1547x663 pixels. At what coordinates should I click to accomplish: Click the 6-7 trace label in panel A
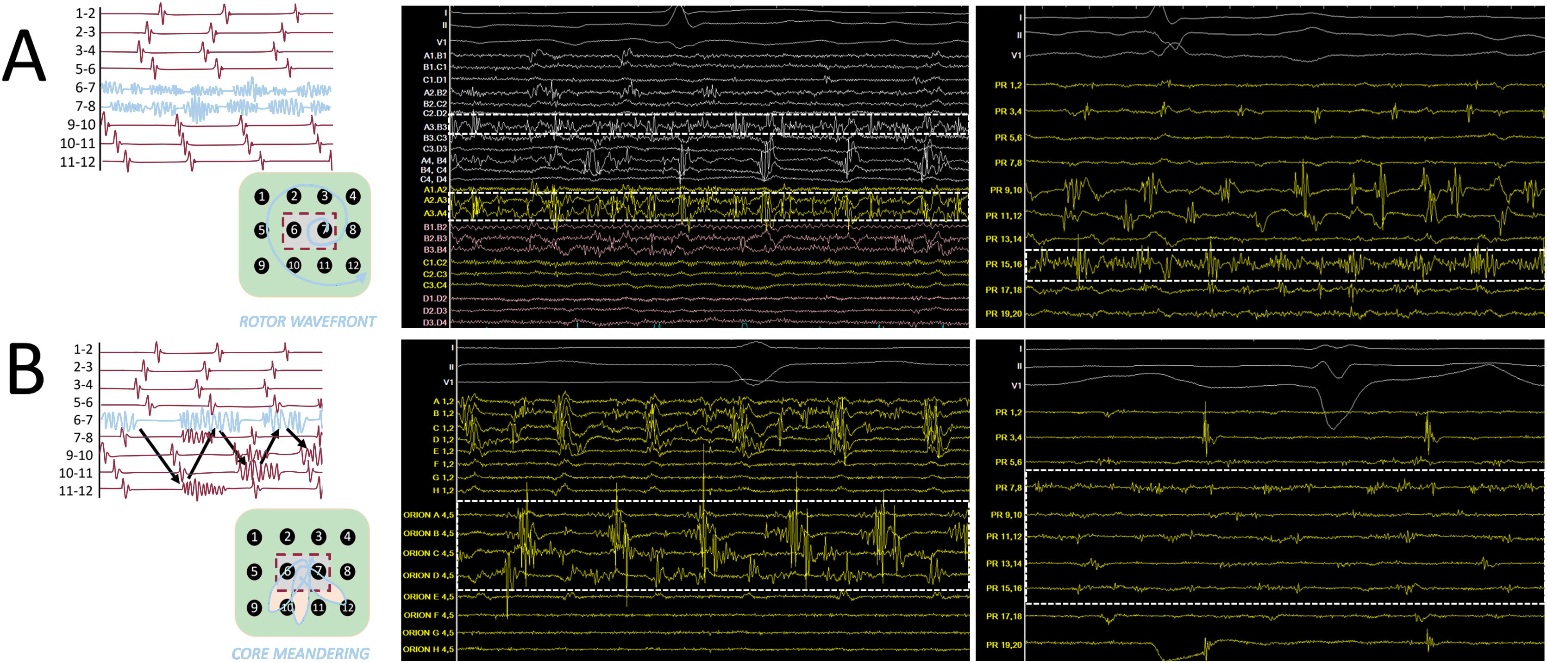[85, 88]
